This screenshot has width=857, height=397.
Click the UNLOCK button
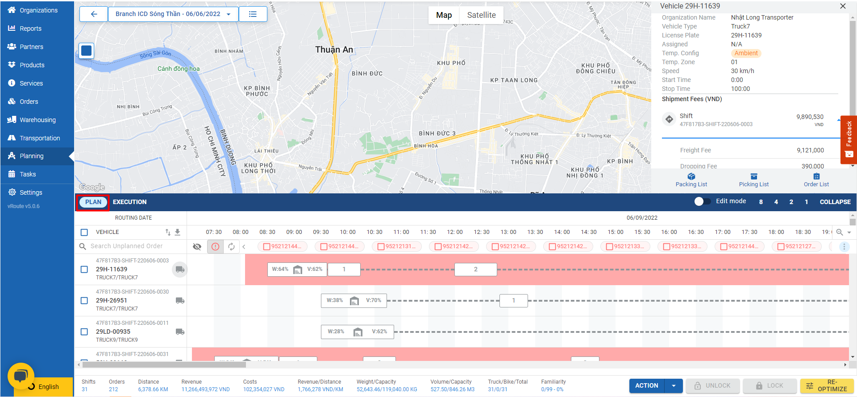click(713, 386)
